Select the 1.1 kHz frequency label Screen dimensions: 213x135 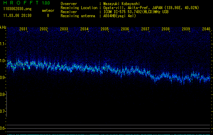click(3, 44)
